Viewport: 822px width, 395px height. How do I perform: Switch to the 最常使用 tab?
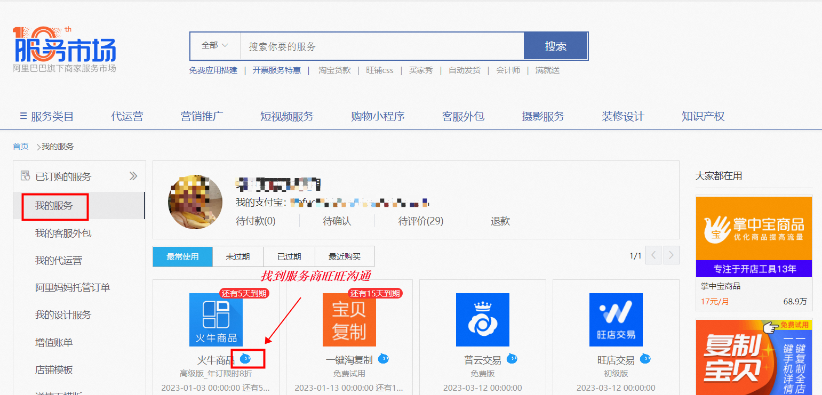click(182, 256)
